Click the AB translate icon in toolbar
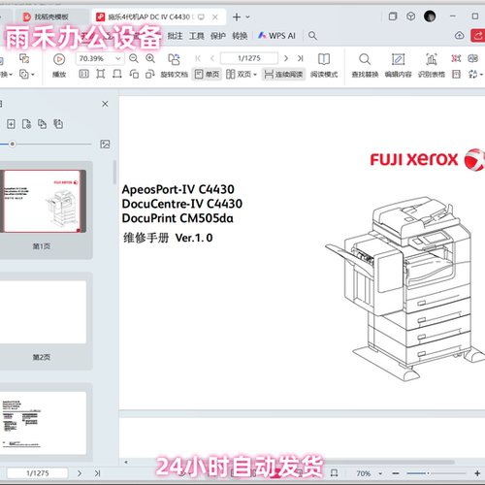 [x=472, y=58]
